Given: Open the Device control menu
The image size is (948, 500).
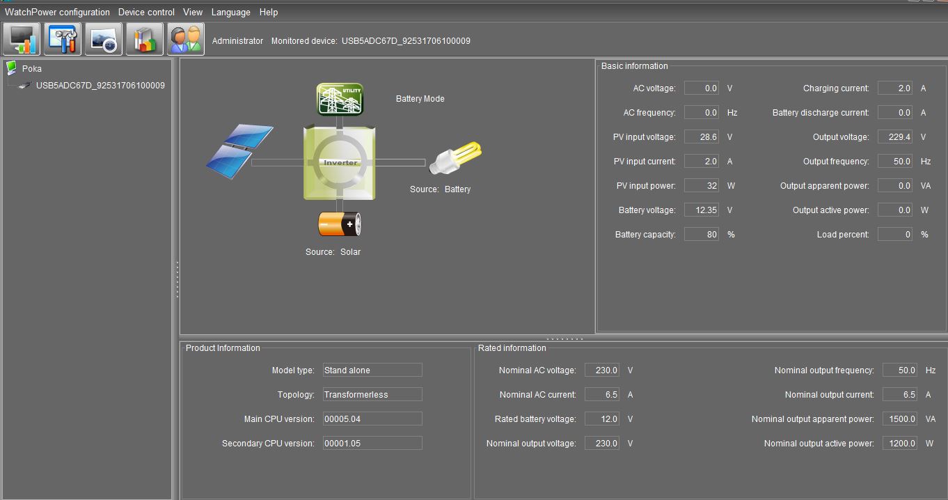Looking at the screenshot, I should (146, 12).
